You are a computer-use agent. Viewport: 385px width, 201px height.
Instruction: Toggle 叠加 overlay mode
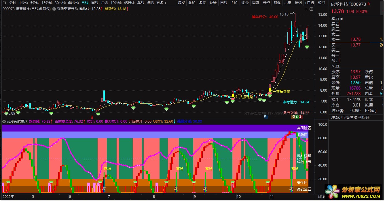tap(192, 3)
